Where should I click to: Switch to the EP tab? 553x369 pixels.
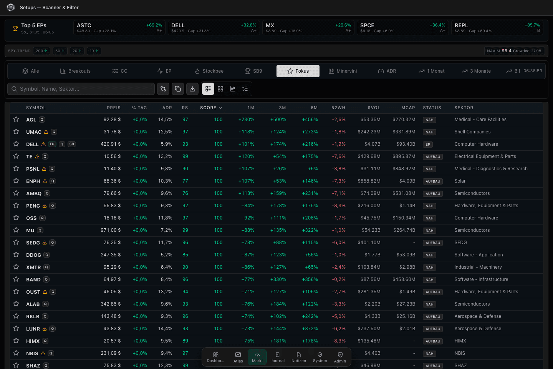[x=164, y=71]
